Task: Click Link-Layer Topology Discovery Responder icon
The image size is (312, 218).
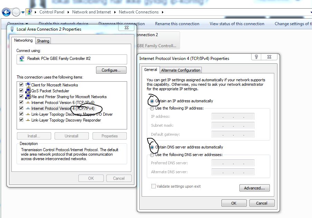Action: 28,120
